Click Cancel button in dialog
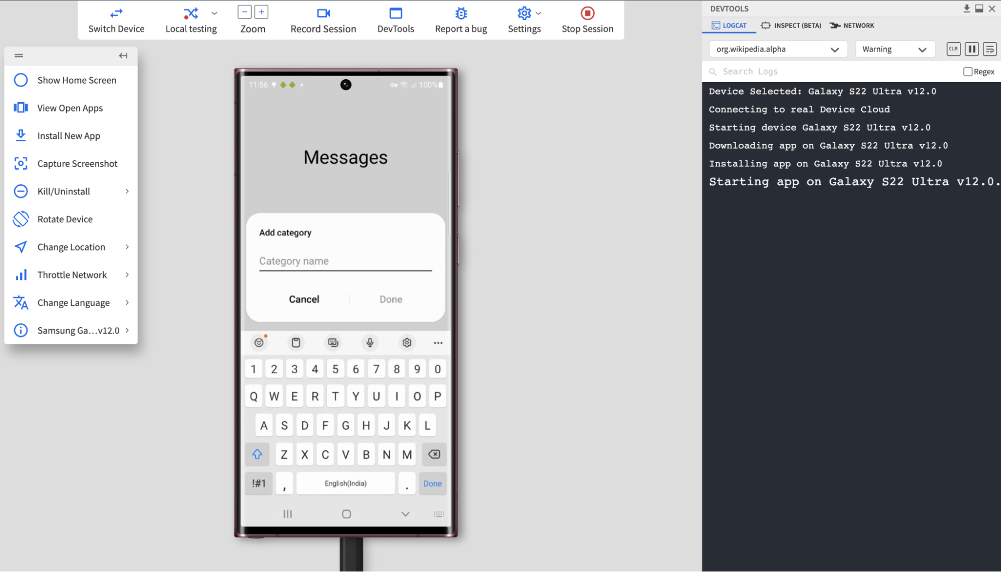The width and height of the screenshot is (1001, 572). (303, 299)
